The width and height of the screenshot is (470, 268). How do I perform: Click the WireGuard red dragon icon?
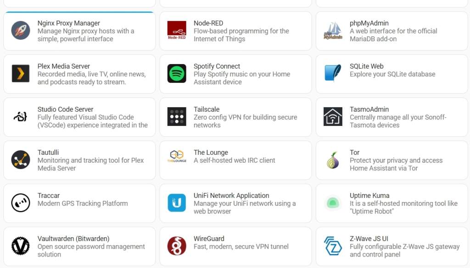pyautogui.click(x=177, y=246)
